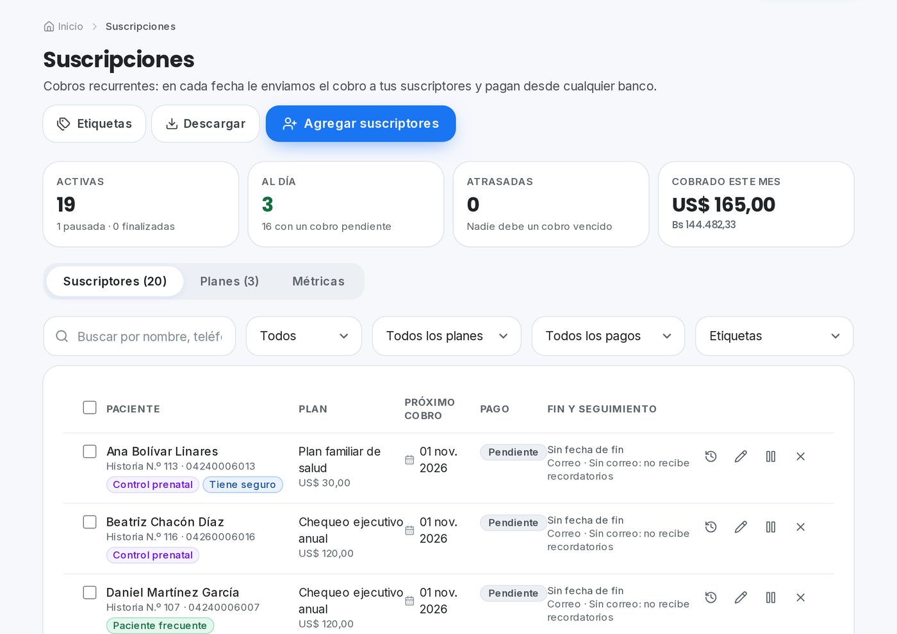Viewport: 897px width, 634px height.
Task: Focus the search by name field
Action: click(x=139, y=336)
